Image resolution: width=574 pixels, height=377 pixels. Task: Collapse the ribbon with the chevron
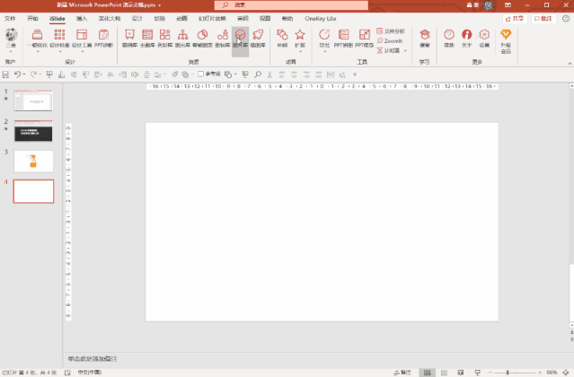pos(570,63)
